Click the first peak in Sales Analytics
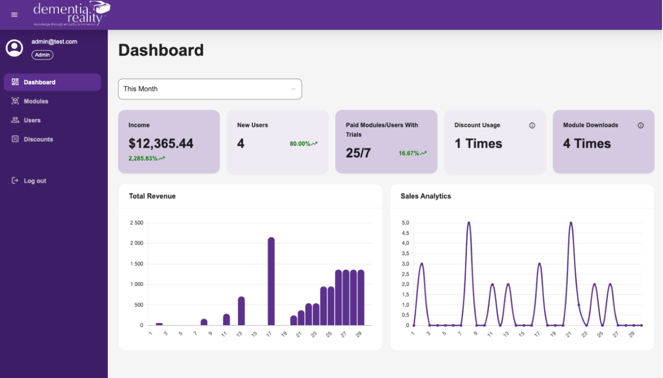The height and width of the screenshot is (378, 663). (x=422, y=264)
